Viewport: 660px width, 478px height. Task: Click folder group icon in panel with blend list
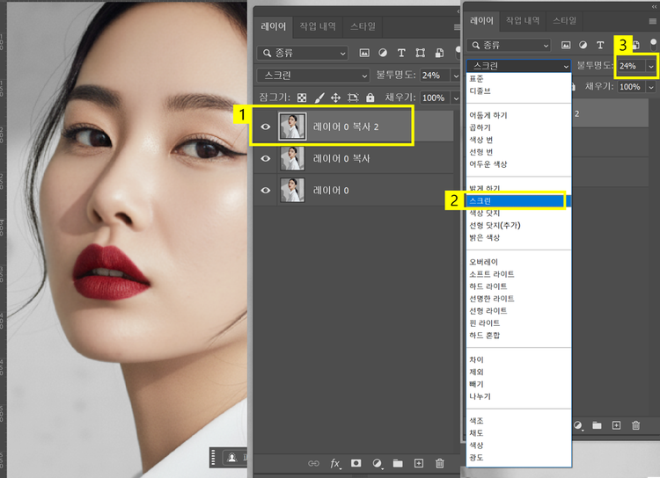[597, 425]
